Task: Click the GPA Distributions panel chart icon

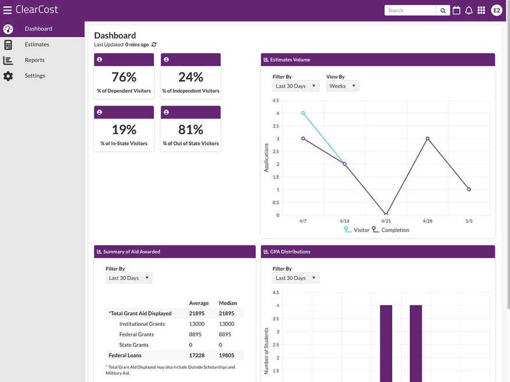Action: tap(266, 252)
